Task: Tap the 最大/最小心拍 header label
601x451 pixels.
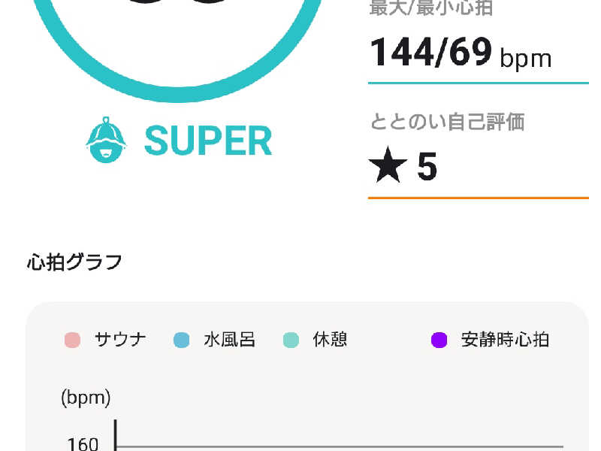Action: pyautogui.click(x=431, y=8)
